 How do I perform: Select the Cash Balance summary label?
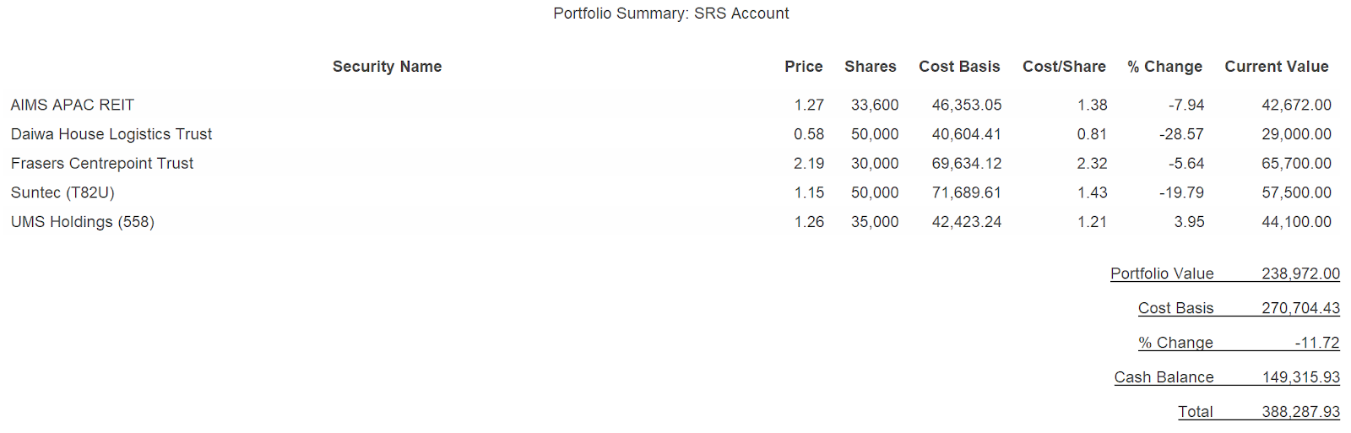1164,377
